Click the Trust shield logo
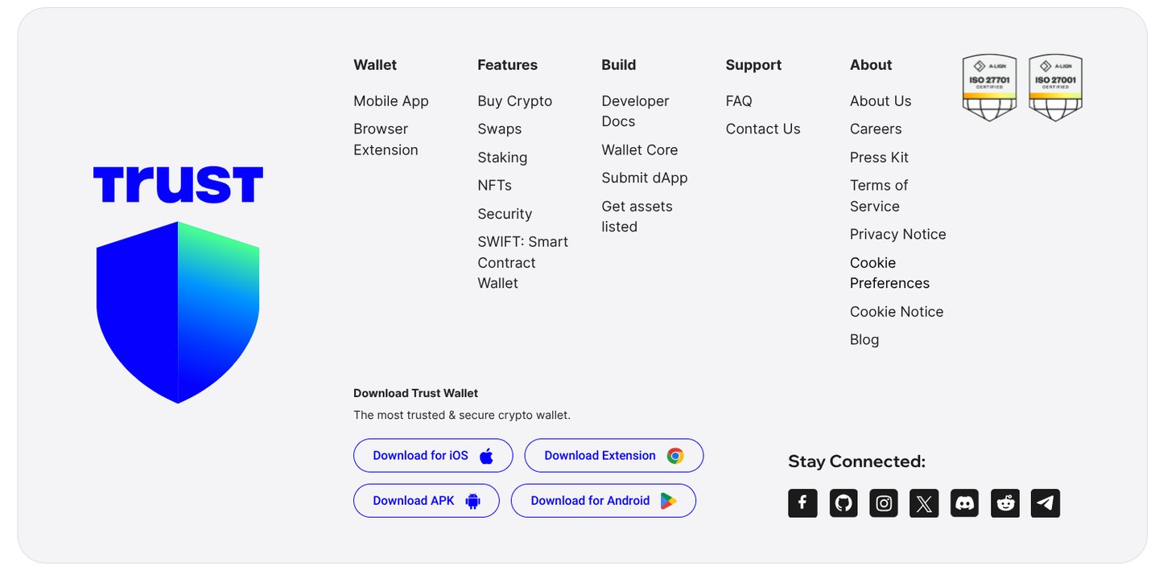This screenshot has width=1159, height=570. tap(178, 312)
